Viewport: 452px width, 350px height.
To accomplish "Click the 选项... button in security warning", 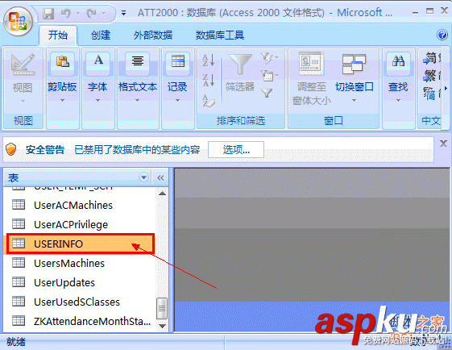I will click(236, 149).
